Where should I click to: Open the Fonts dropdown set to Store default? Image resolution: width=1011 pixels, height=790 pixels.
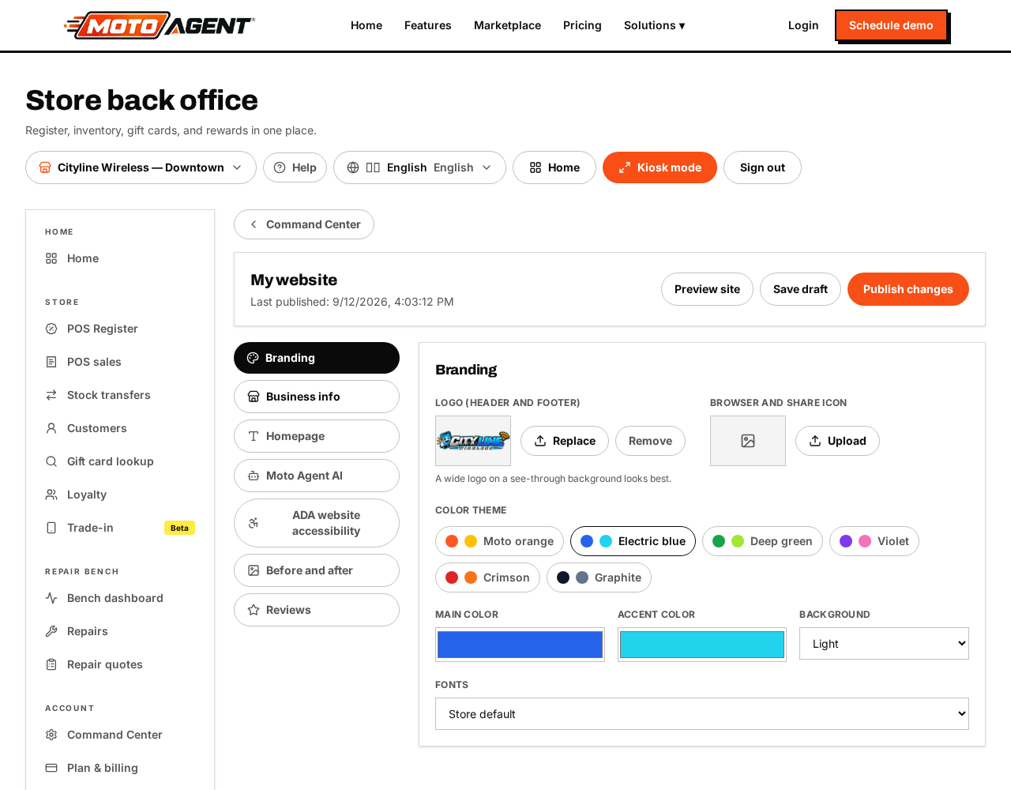pyautogui.click(x=702, y=714)
